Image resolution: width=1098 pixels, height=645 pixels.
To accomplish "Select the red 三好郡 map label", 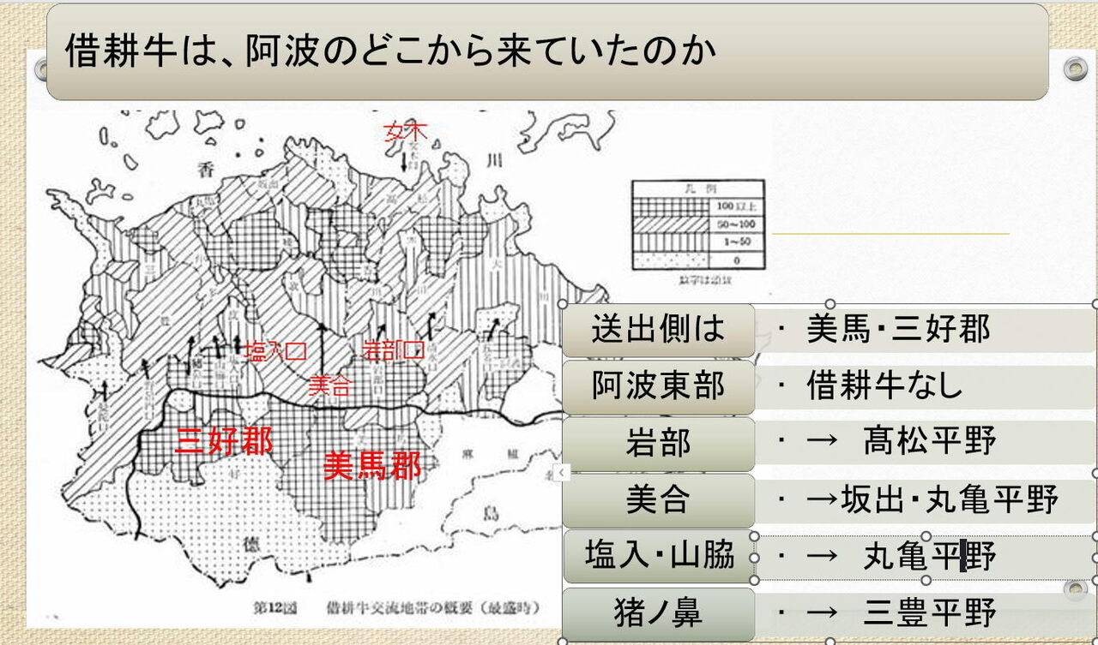I will coord(224,441).
